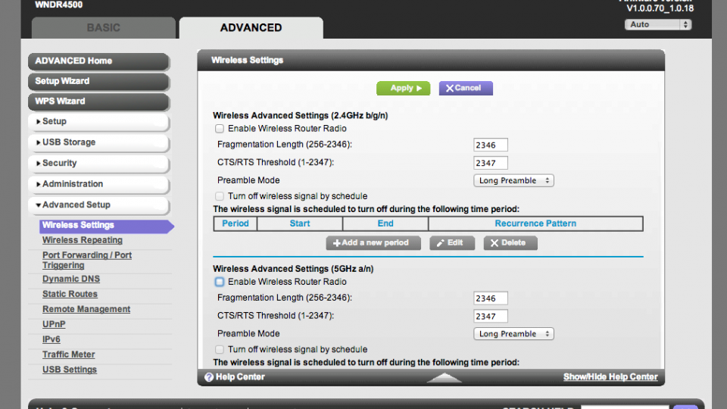The image size is (727, 409).
Task: Click the Wireless Settings panel title
Action: pos(247,61)
